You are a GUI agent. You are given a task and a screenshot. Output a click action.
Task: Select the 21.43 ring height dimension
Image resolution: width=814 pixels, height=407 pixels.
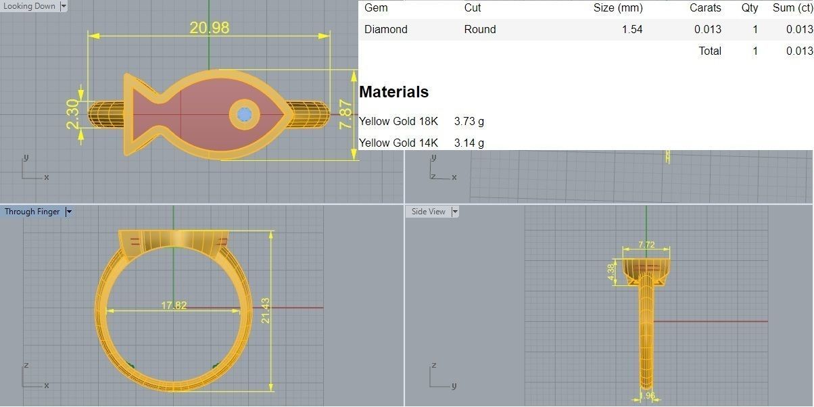tap(265, 310)
